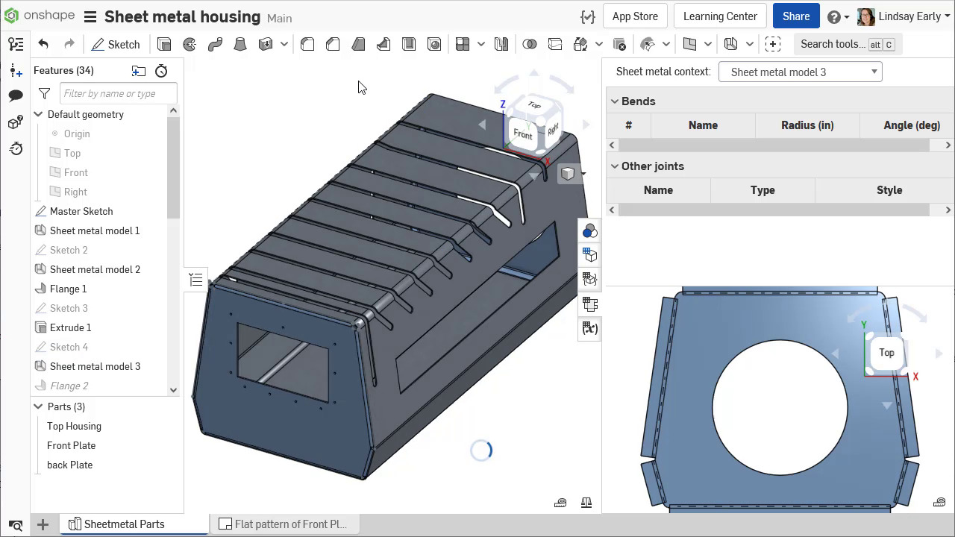The width and height of the screenshot is (955, 537).
Task: Activate the Fillet tool
Action: point(307,45)
